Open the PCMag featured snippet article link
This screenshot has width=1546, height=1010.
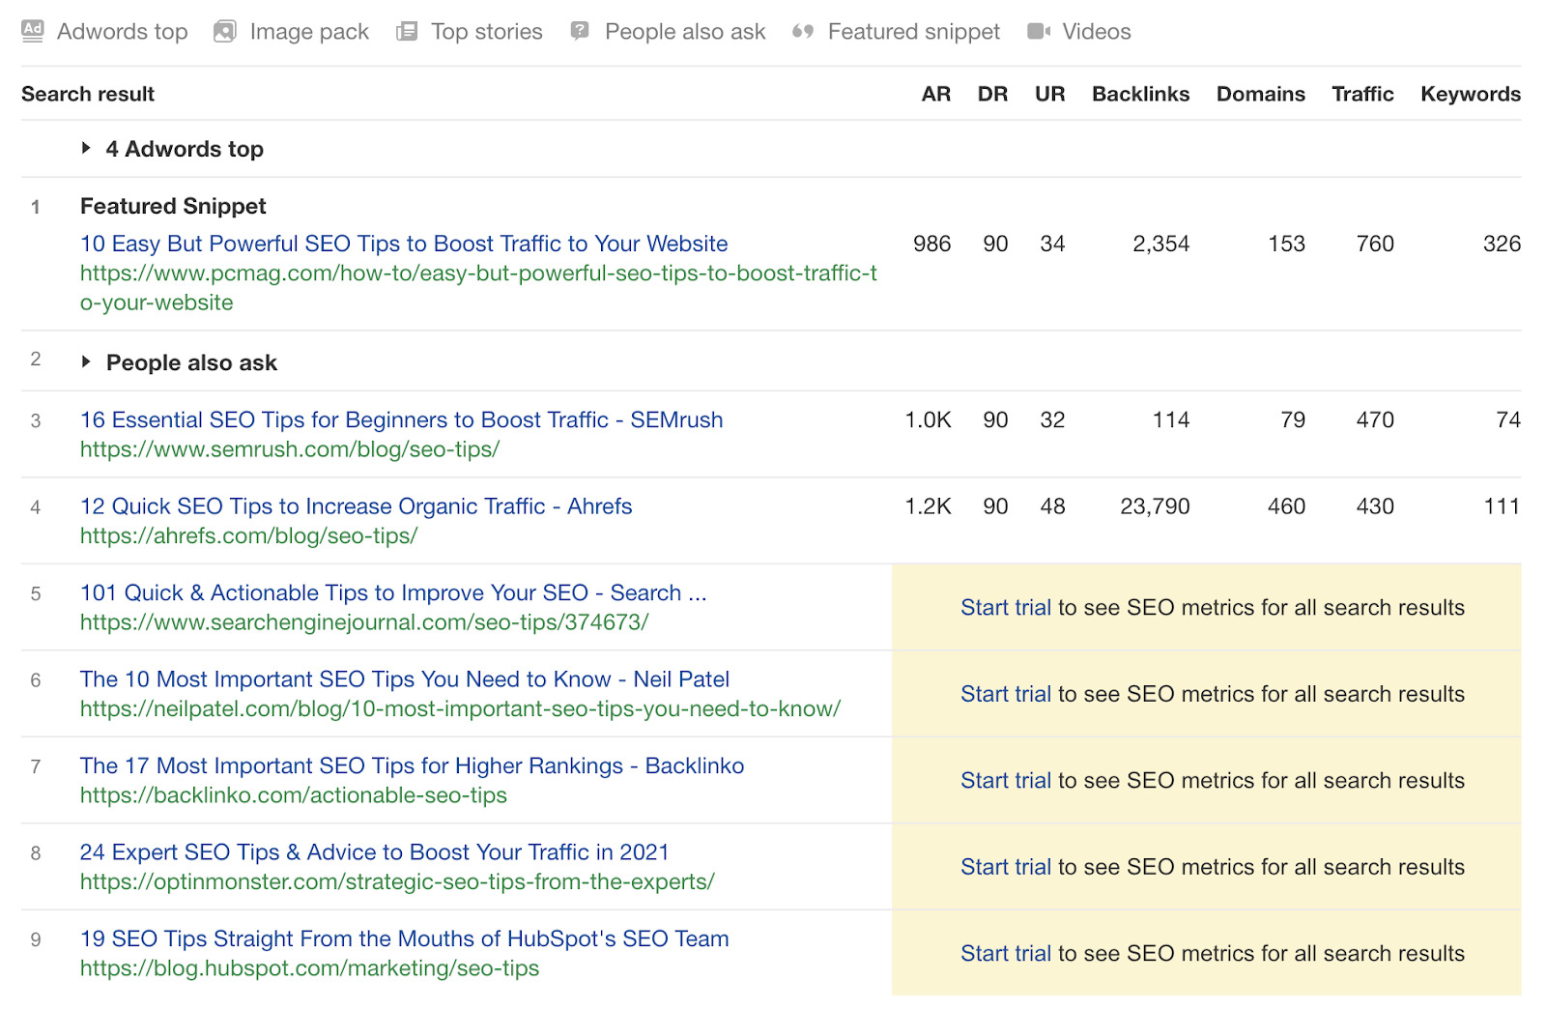pos(404,244)
